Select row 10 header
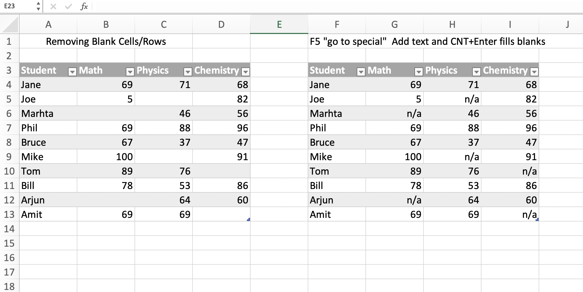This screenshot has height=292, width=583. point(10,171)
